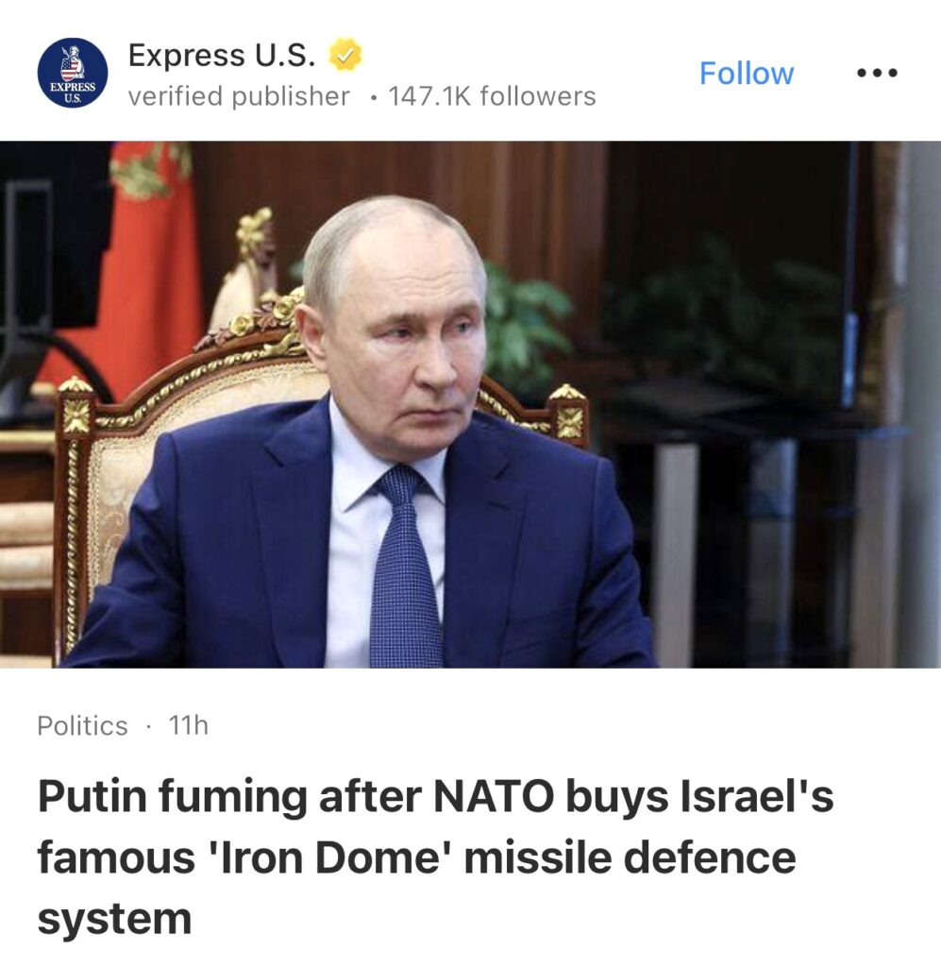The image size is (941, 967).
Task: View the 147.1K followers count
Action: (x=492, y=96)
